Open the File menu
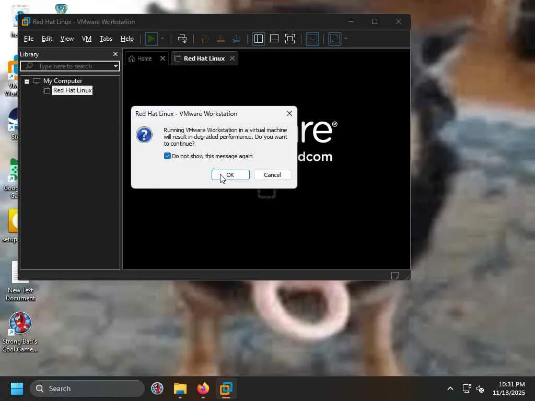The width and height of the screenshot is (535, 401). 29,39
